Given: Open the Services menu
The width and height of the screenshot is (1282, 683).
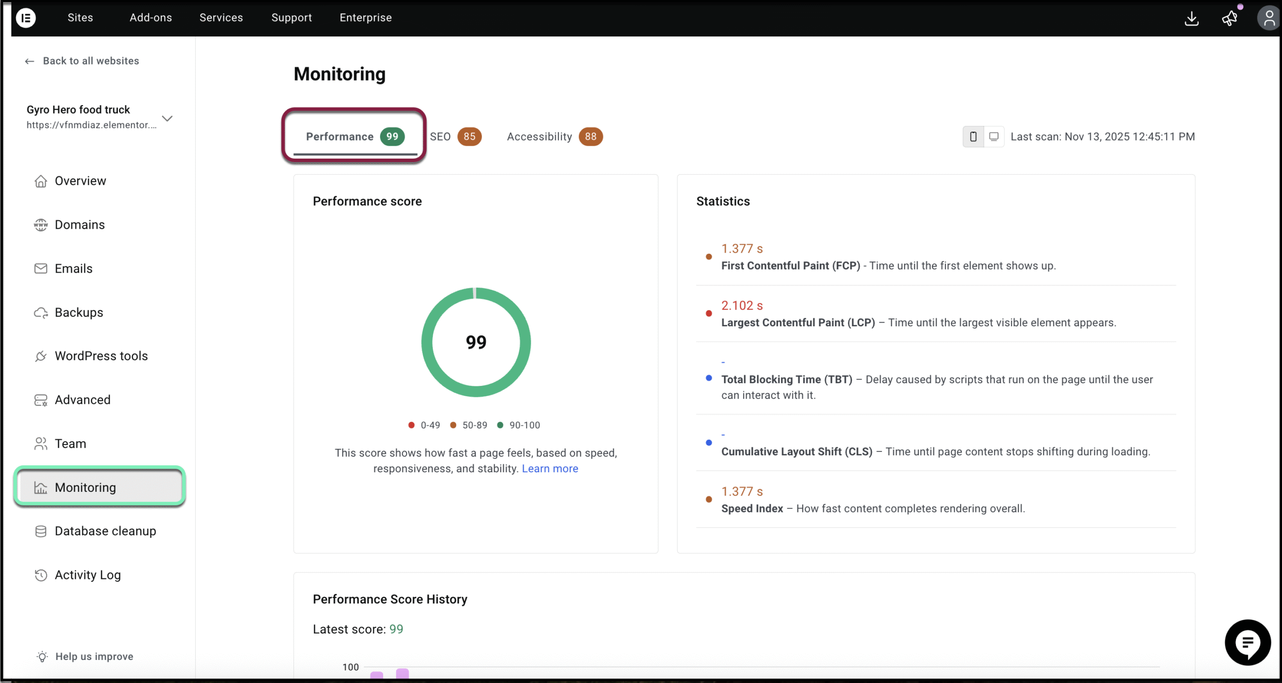Looking at the screenshot, I should click(221, 18).
